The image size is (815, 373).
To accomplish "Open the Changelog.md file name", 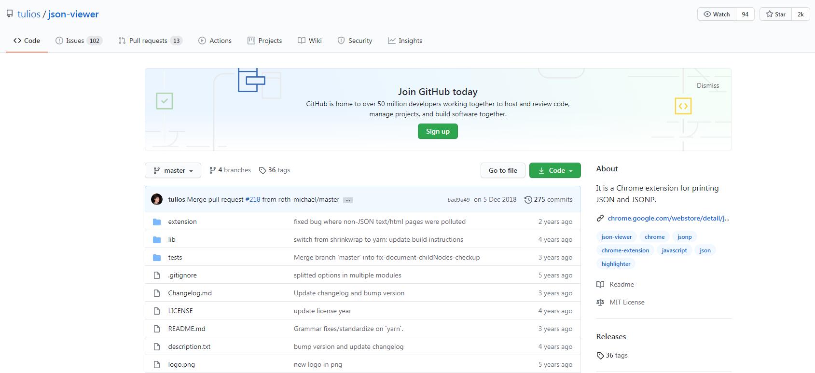I will (190, 293).
